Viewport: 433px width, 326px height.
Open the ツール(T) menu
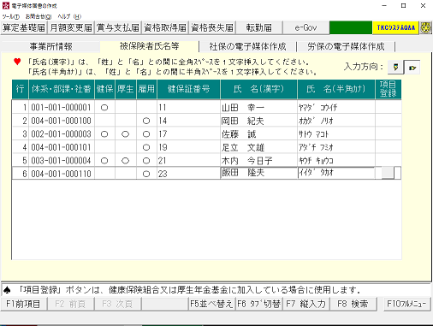pos(11,16)
